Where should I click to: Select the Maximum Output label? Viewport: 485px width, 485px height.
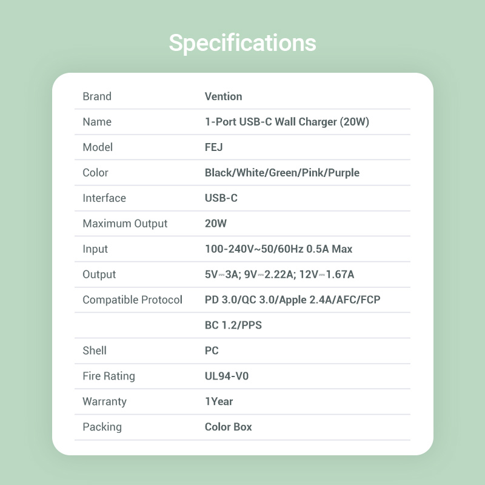125,224
